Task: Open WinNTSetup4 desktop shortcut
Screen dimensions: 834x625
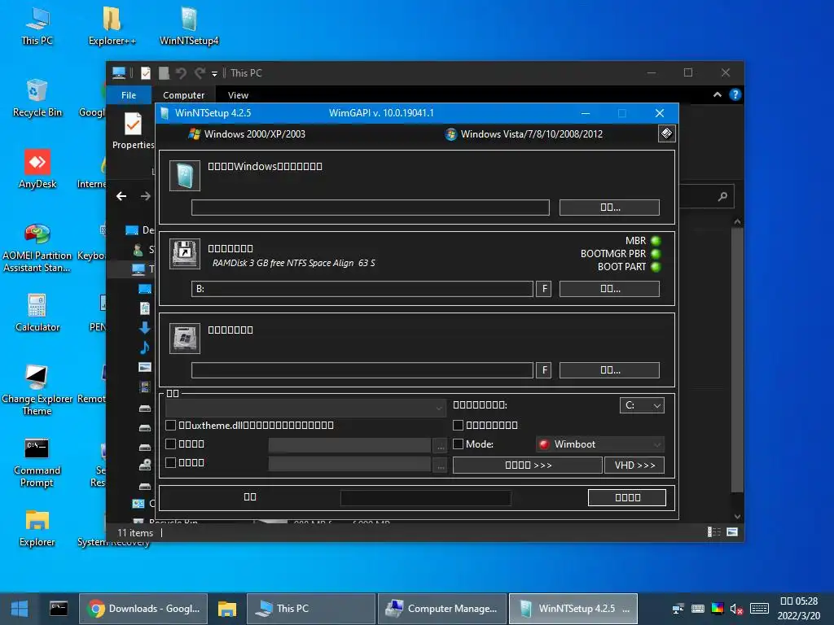Action: [x=189, y=27]
